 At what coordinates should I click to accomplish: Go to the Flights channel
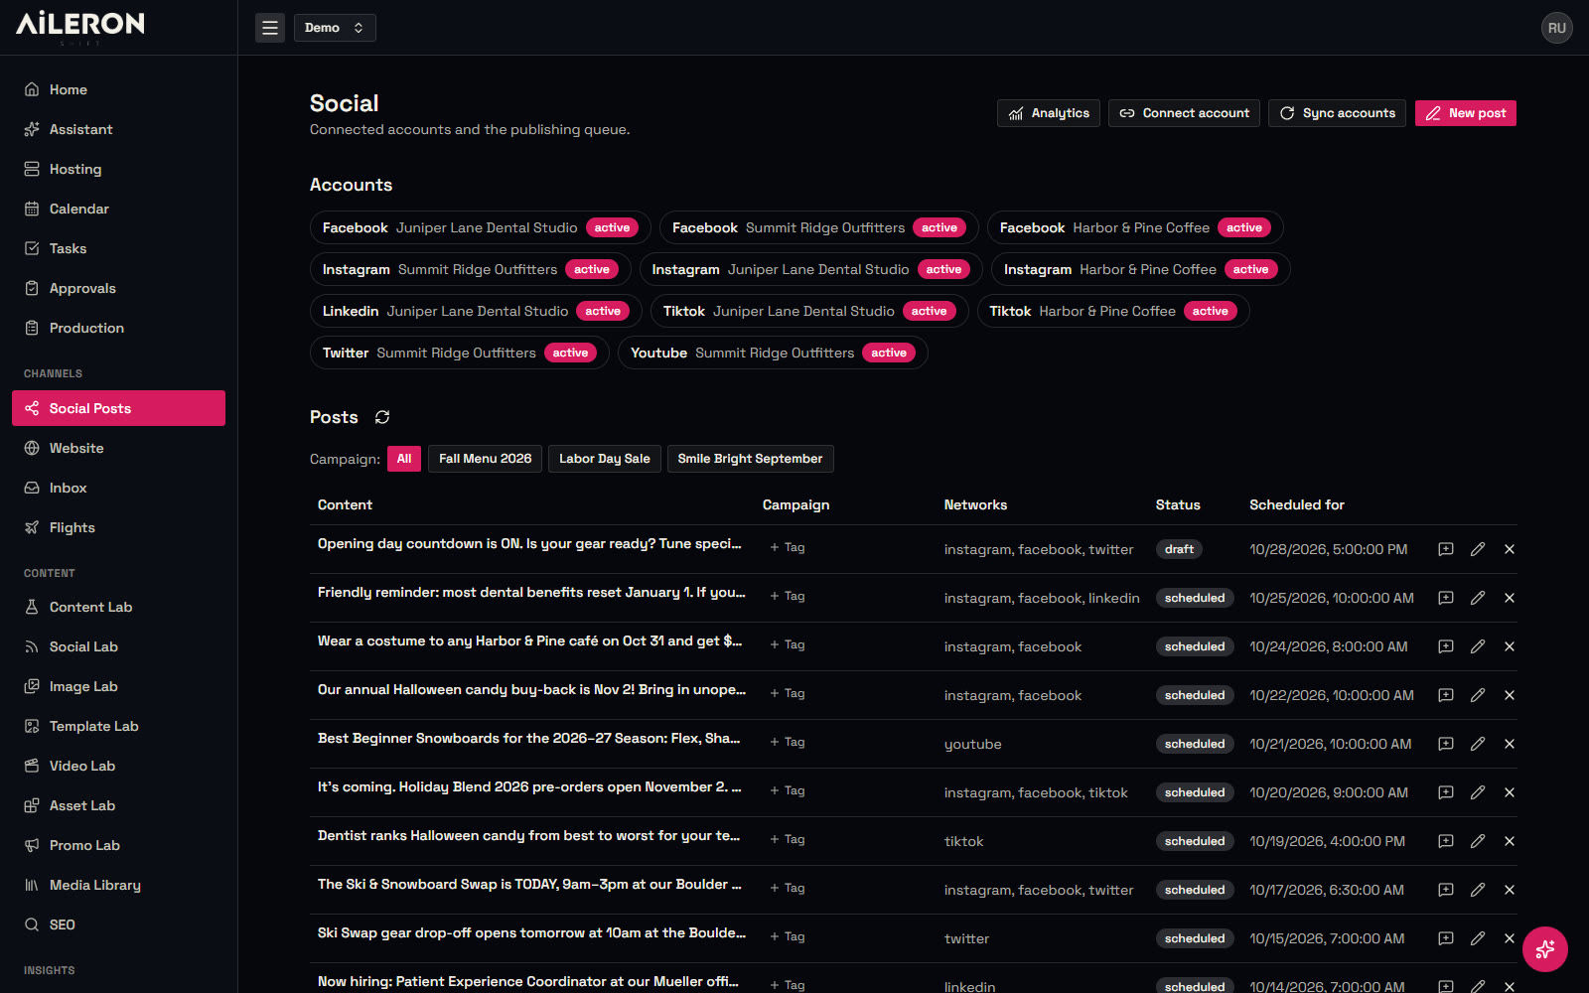118,527
